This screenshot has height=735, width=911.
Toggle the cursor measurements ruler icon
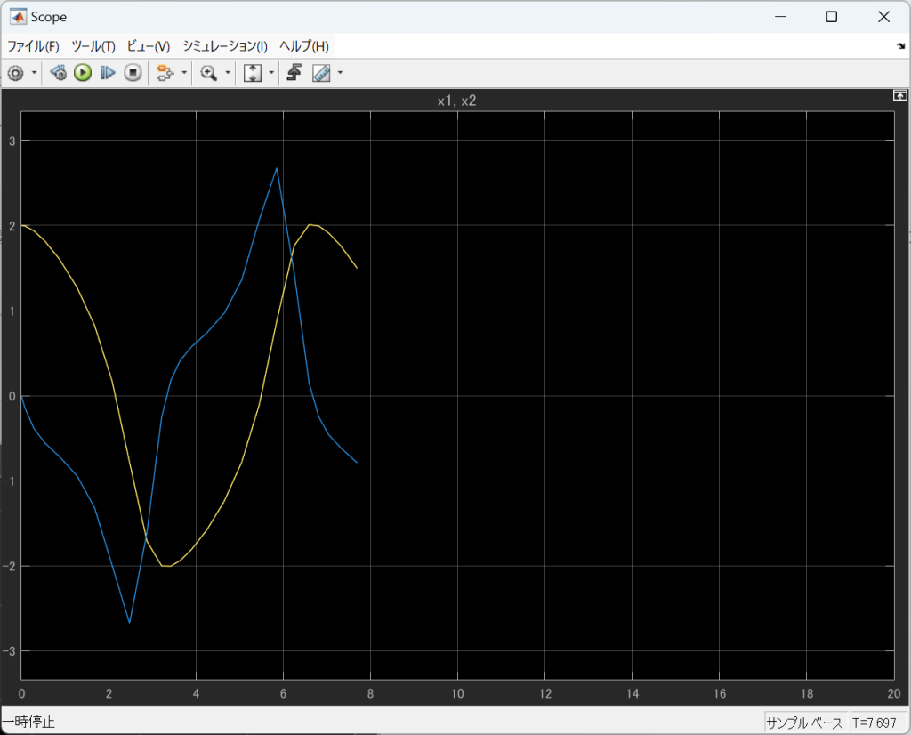pyautogui.click(x=321, y=73)
